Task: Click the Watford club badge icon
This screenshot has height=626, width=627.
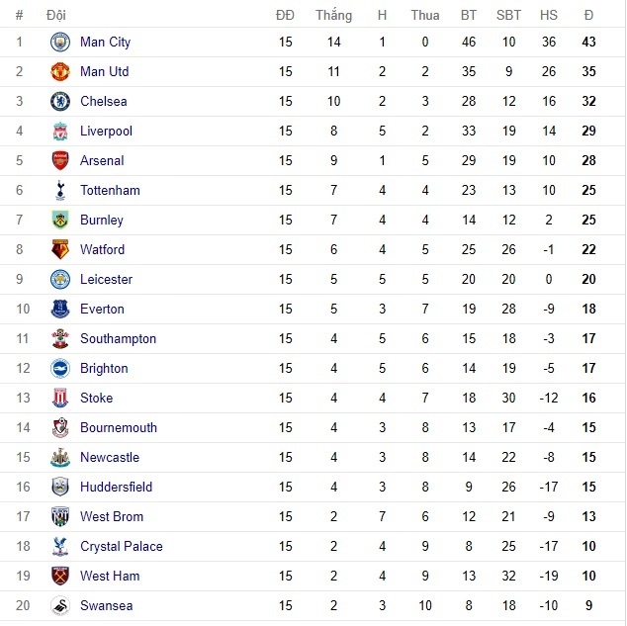Action: (60, 250)
